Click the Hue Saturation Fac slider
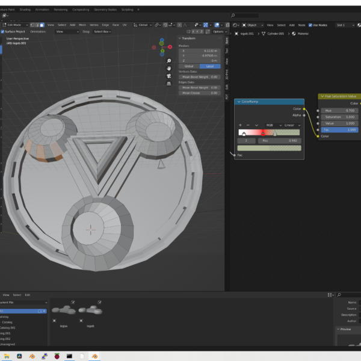Image resolution: width=361 pixels, height=361 pixels. point(340,129)
